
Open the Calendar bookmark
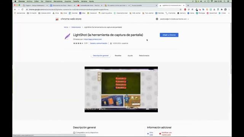click(73, 13)
